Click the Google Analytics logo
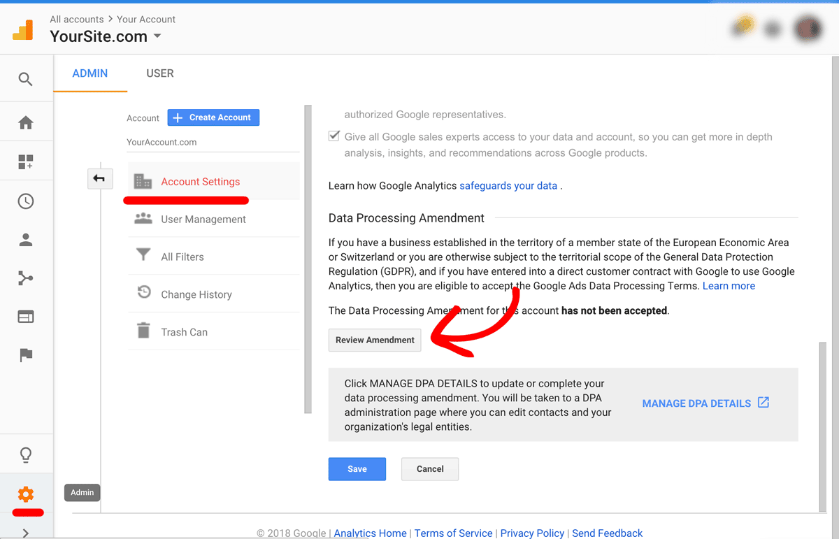 pos(23,29)
